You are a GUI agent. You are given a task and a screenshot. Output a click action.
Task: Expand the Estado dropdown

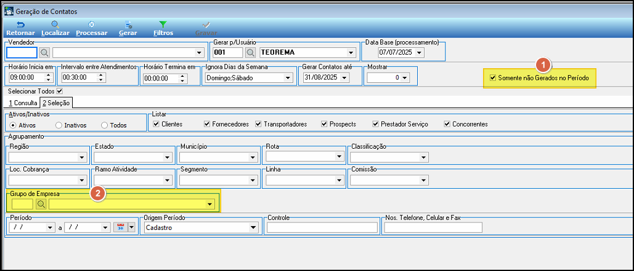(168, 157)
